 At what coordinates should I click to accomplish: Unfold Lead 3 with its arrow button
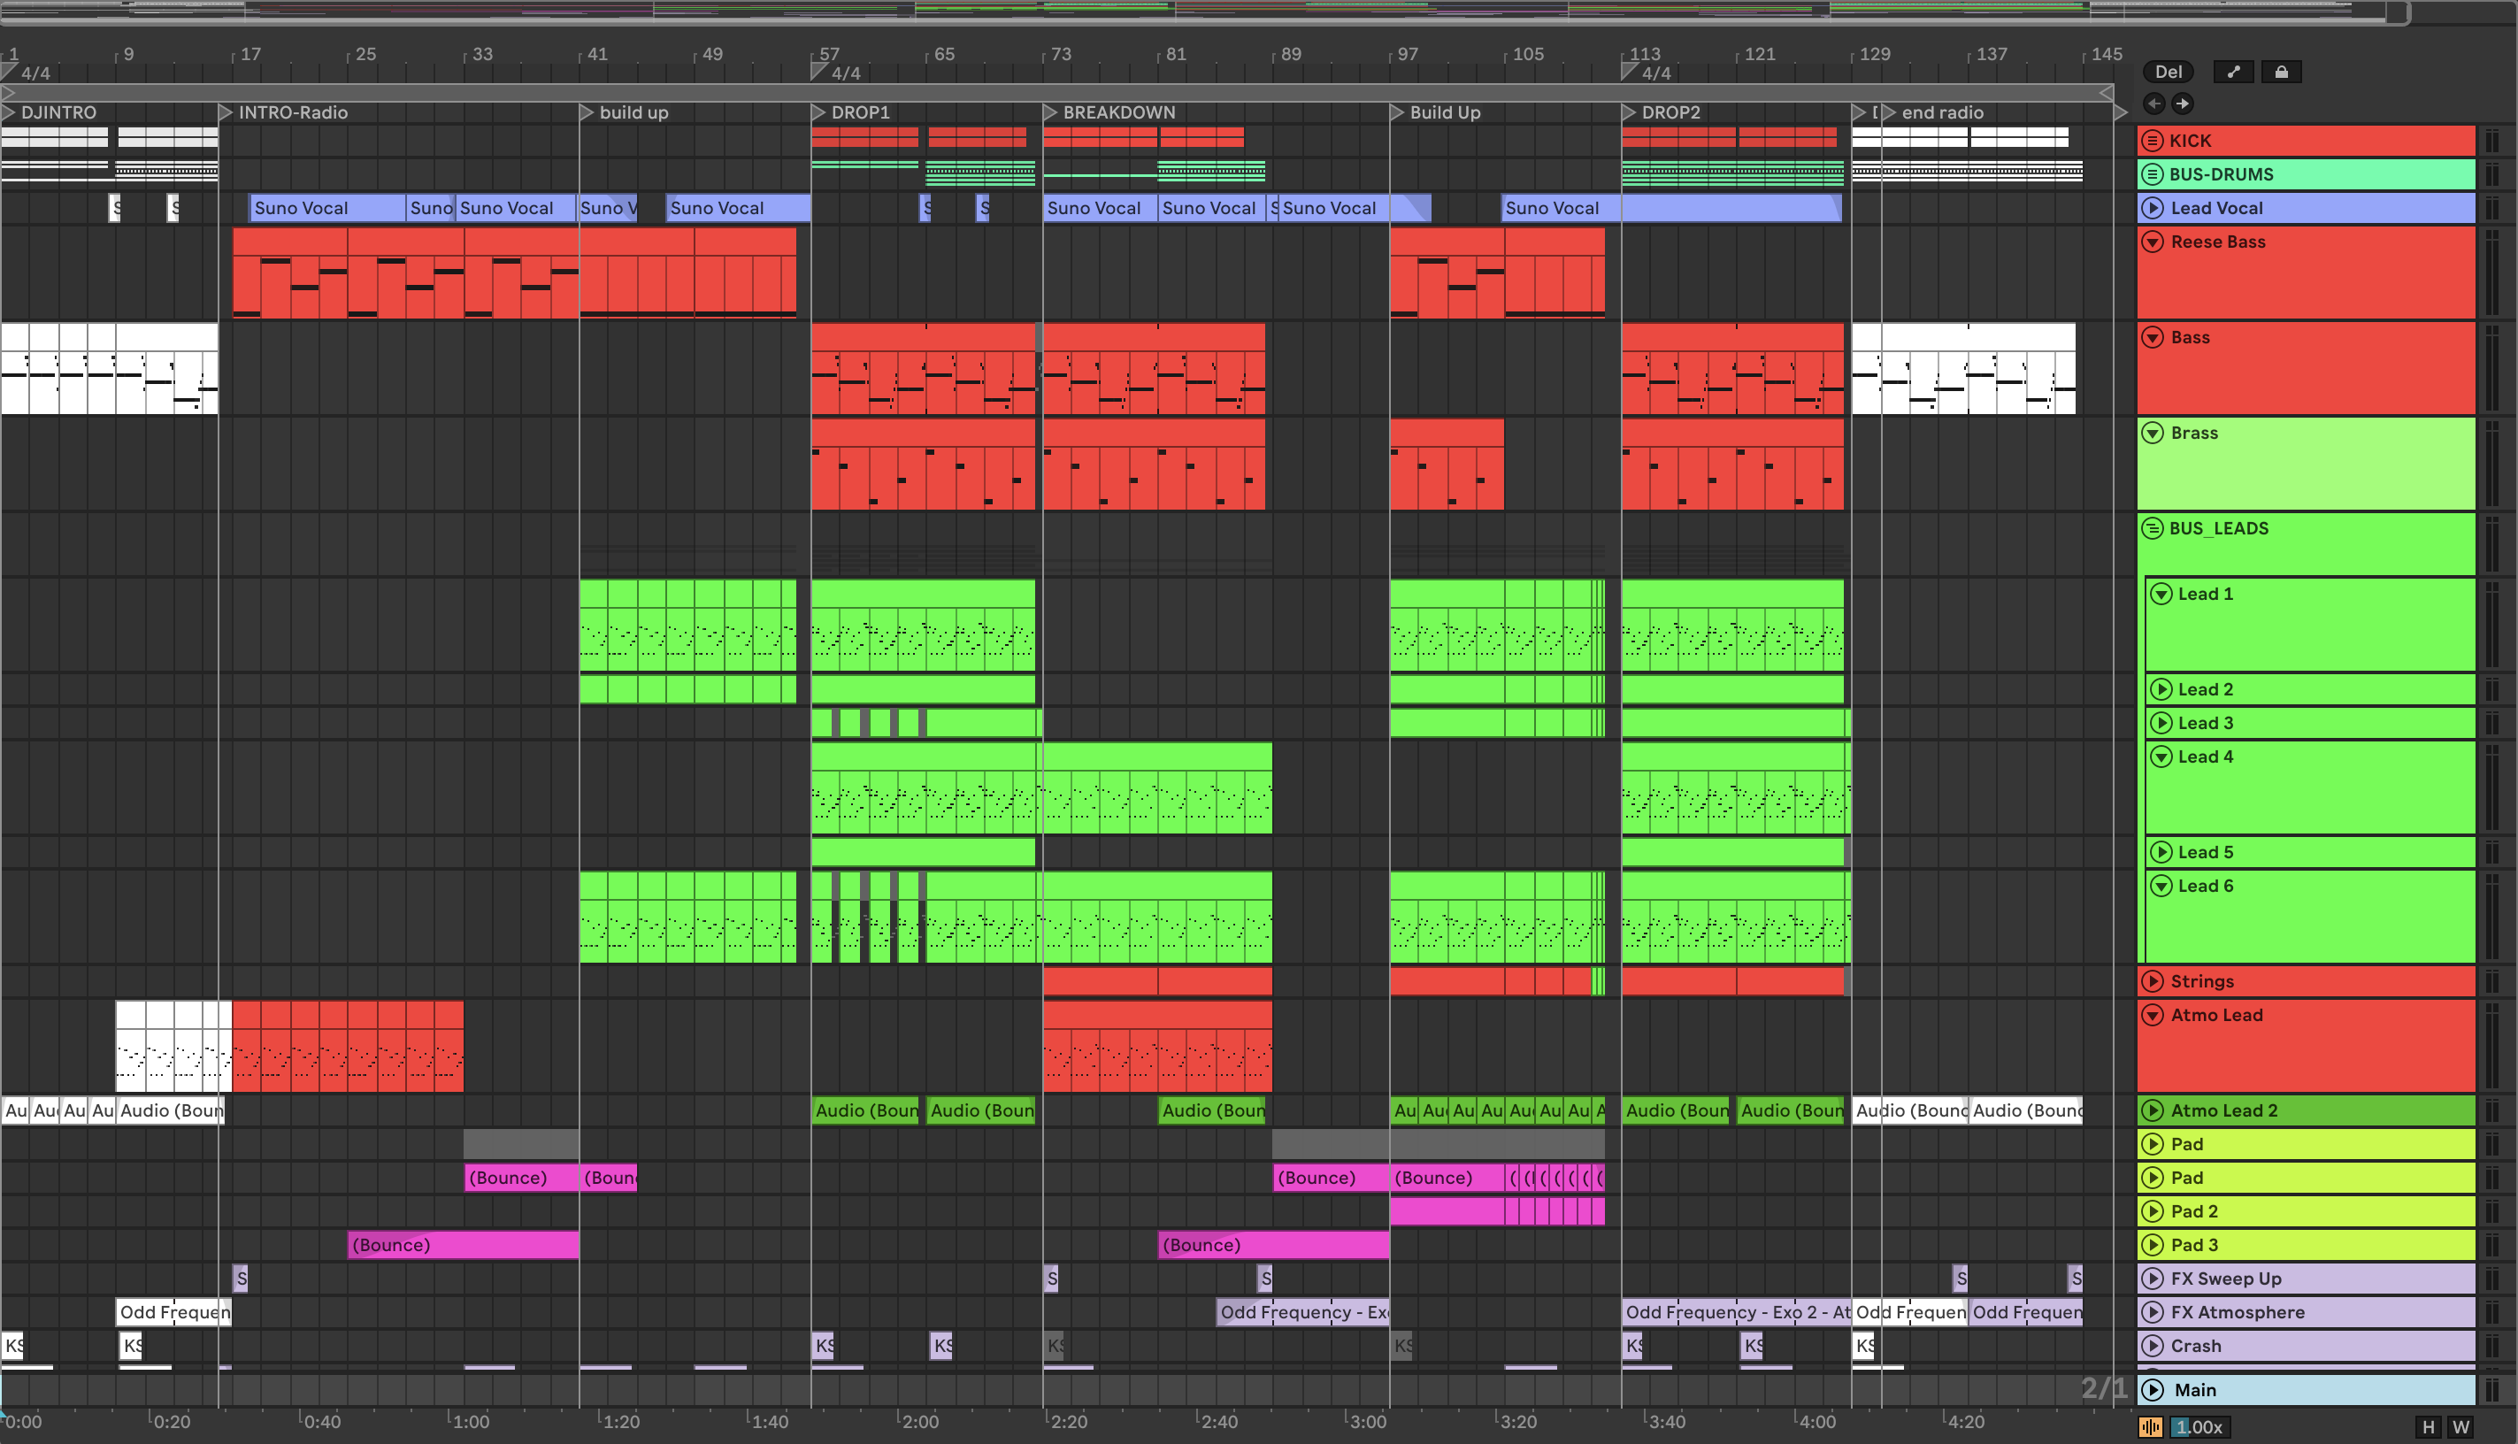coord(2161,723)
